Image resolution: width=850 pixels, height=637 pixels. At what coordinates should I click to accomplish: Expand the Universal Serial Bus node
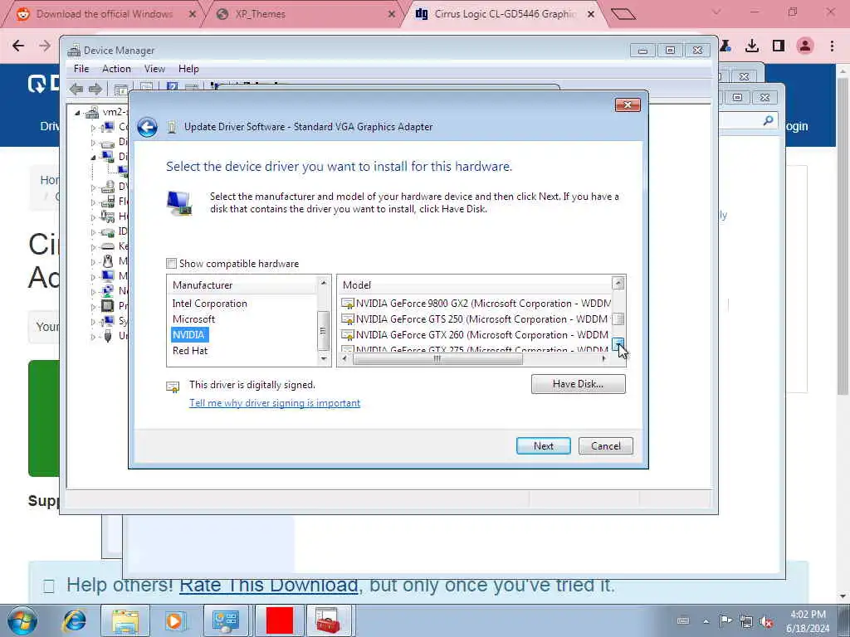point(93,337)
